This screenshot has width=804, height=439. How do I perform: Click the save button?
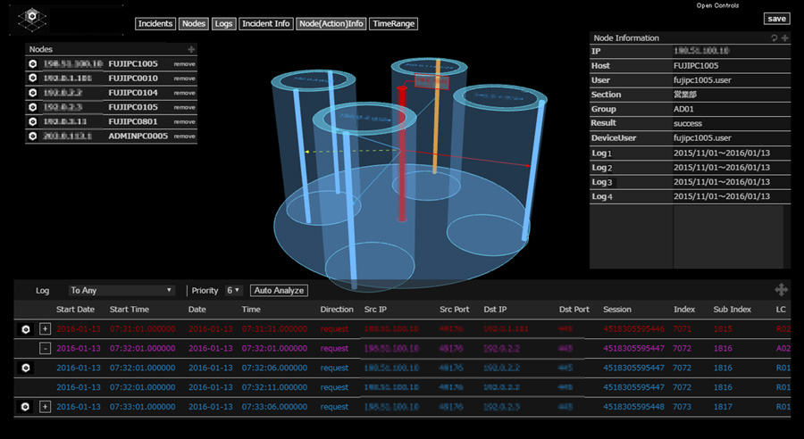point(776,19)
